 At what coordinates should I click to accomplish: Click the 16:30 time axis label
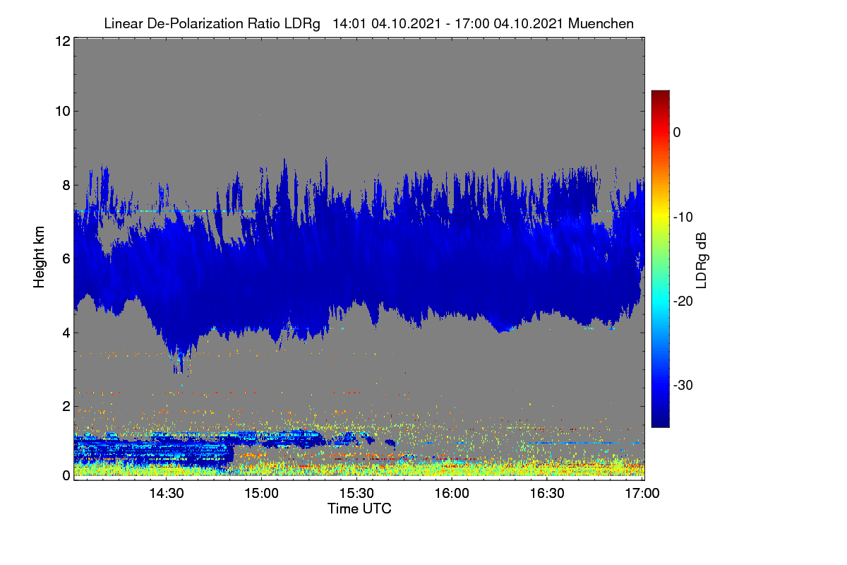click(x=547, y=494)
